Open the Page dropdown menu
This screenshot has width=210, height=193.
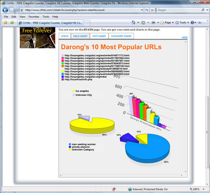168,23
